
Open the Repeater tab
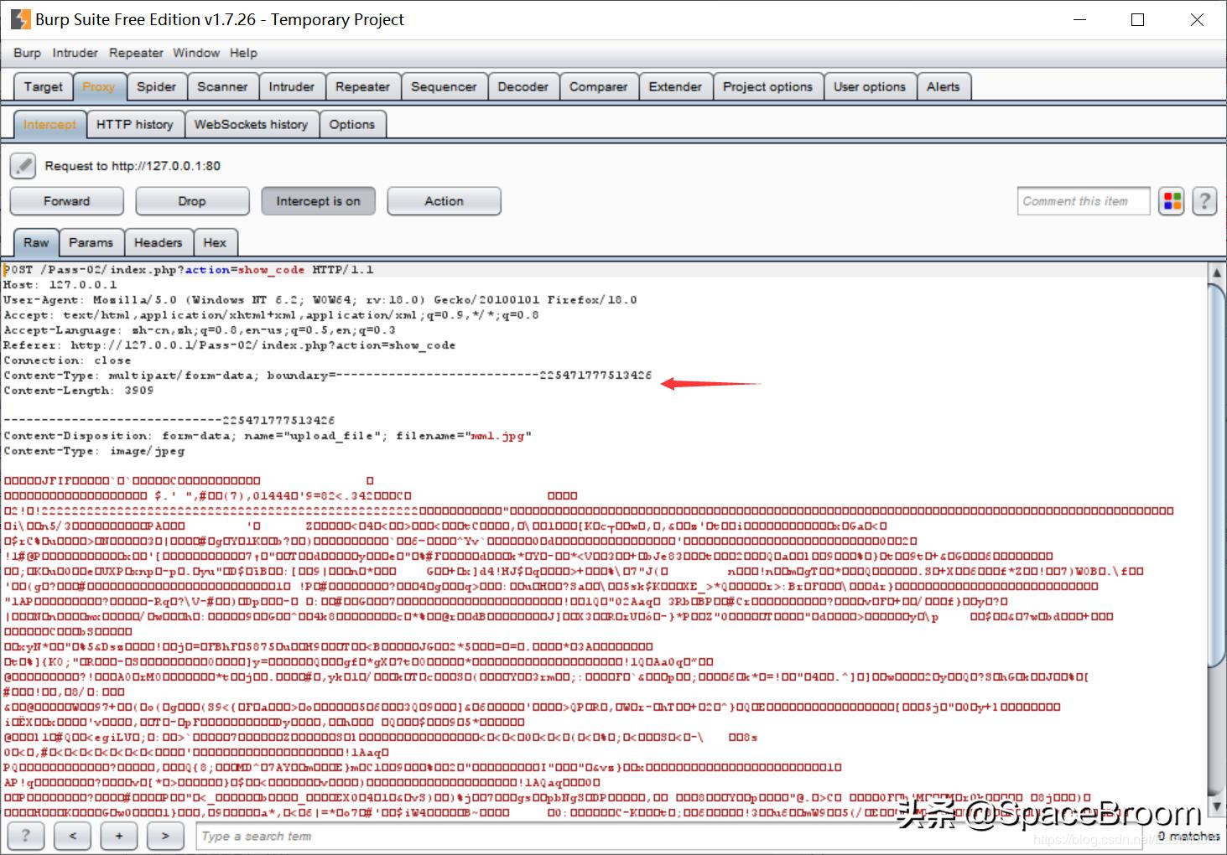362,86
